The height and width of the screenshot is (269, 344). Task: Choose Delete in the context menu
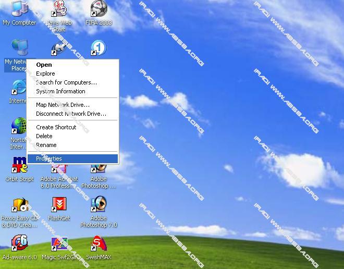click(72, 136)
